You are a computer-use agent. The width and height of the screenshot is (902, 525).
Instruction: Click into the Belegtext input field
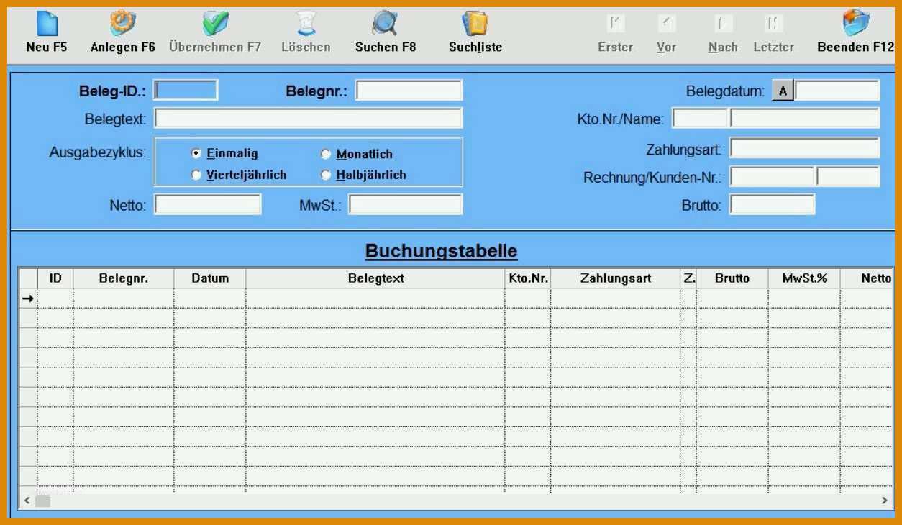point(309,118)
